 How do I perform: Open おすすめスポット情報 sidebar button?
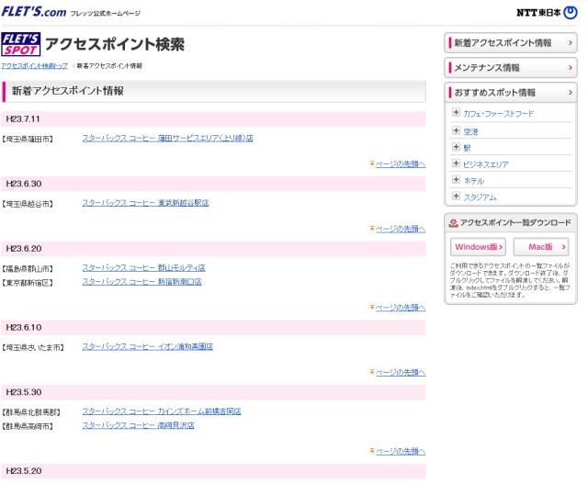(511, 93)
